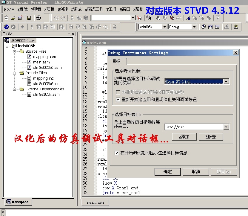The height and width of the screenshot is (216, 248).
Task: Click the 确定 button
Action: (167, 172)
